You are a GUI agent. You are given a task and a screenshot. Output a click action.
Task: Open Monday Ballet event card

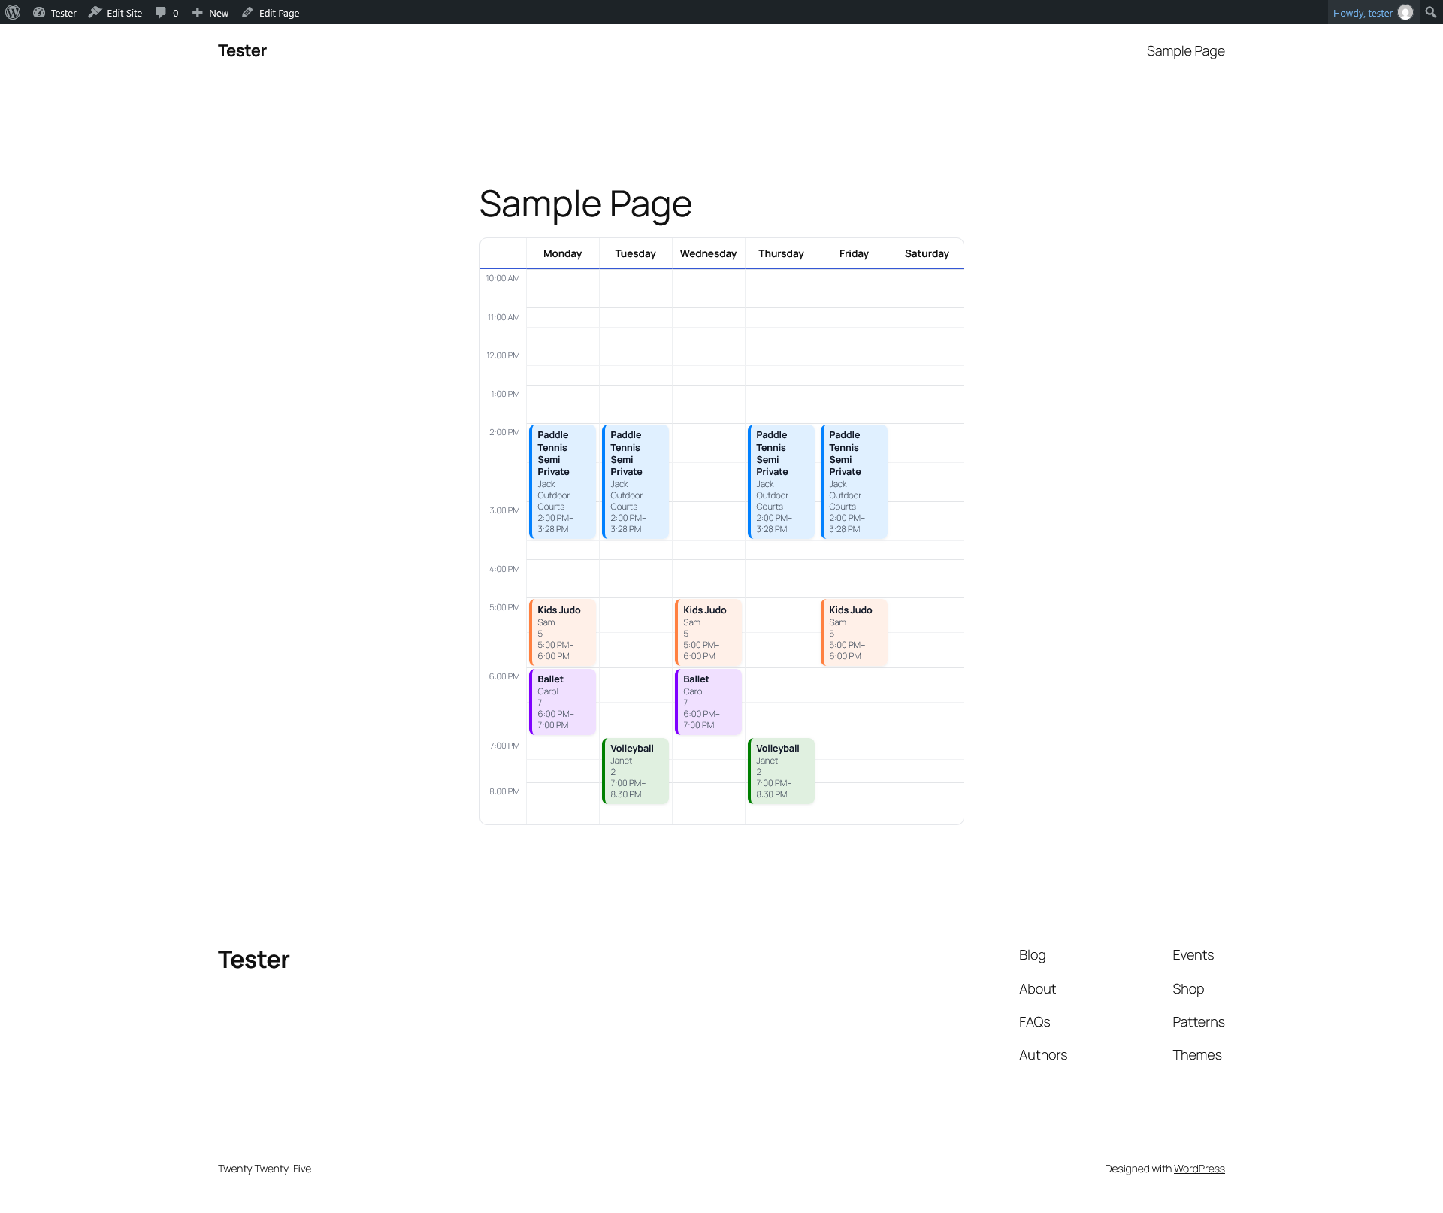pyautogui.click(x=562, y=702)
